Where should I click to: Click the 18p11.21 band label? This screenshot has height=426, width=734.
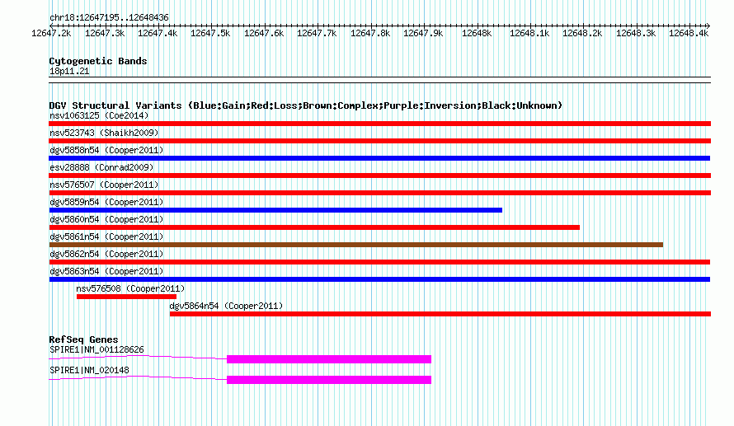coord(69,71)
